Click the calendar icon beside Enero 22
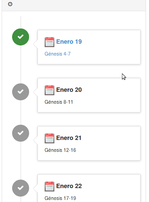 click(x=50, y=186)
